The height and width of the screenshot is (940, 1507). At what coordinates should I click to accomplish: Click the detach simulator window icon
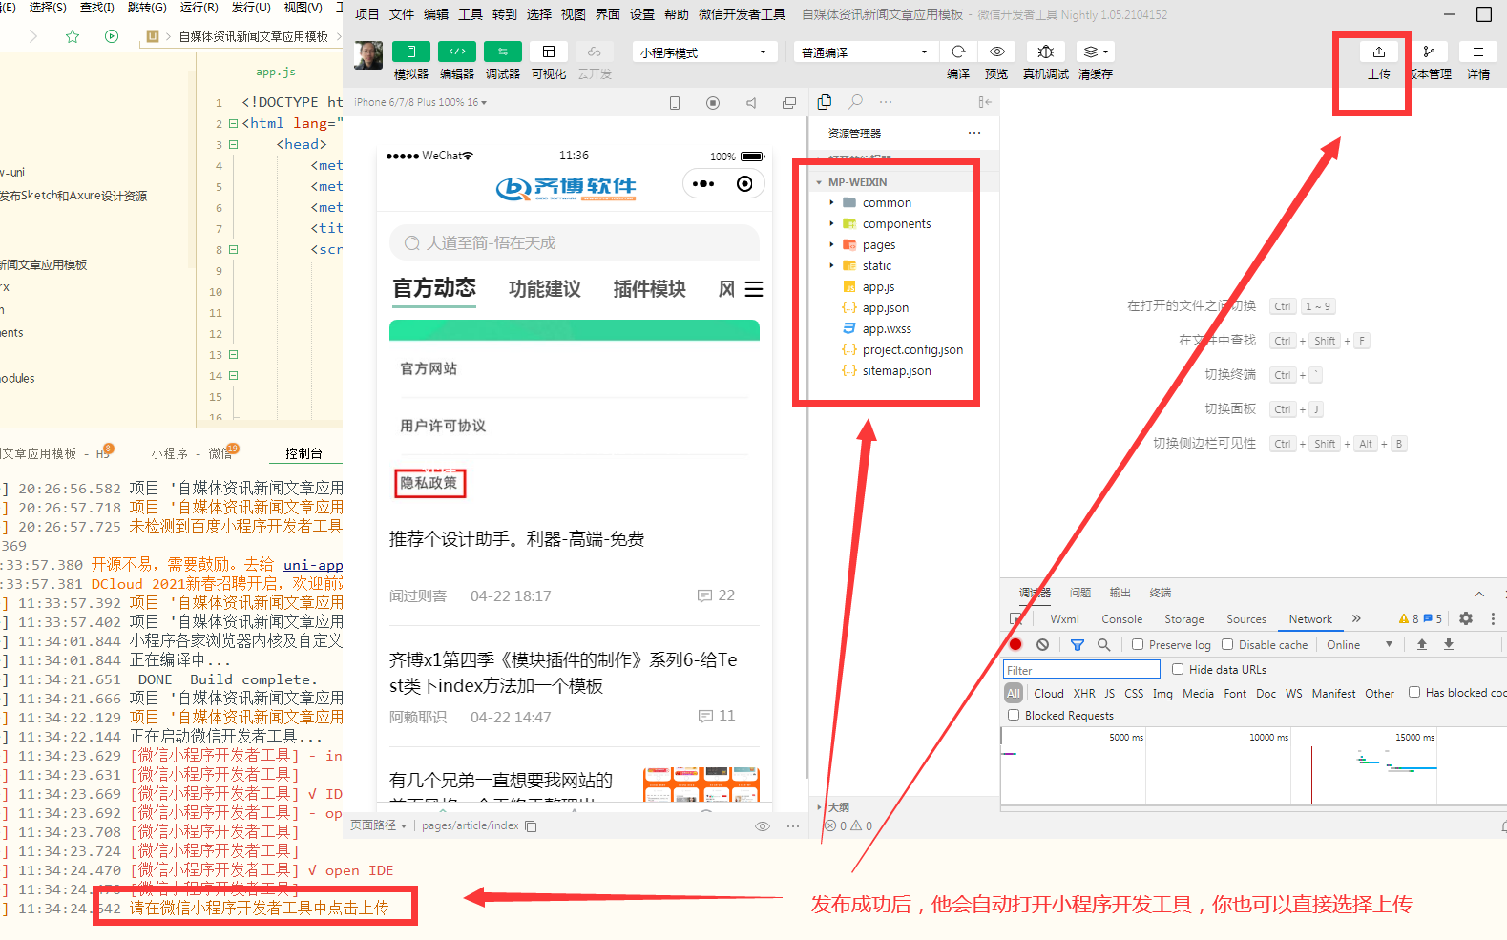[x=789, y=103]
